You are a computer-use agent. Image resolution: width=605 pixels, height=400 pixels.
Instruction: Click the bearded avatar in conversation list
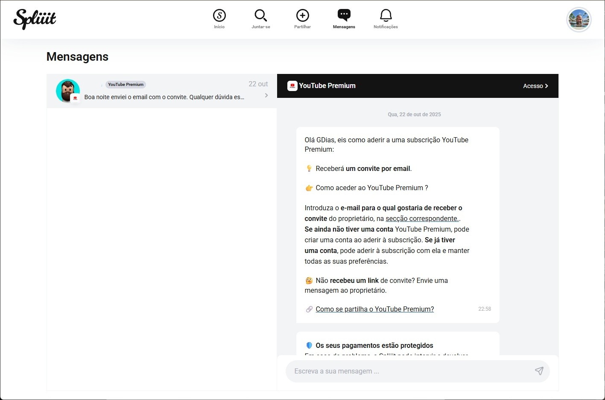coord(67,91)
